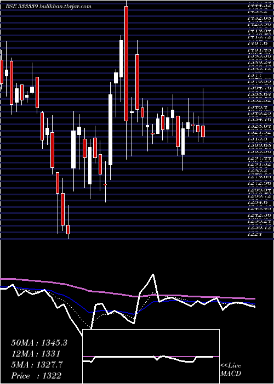
Task: Click the last red candlestick on the chart
Action: point(203,131)
